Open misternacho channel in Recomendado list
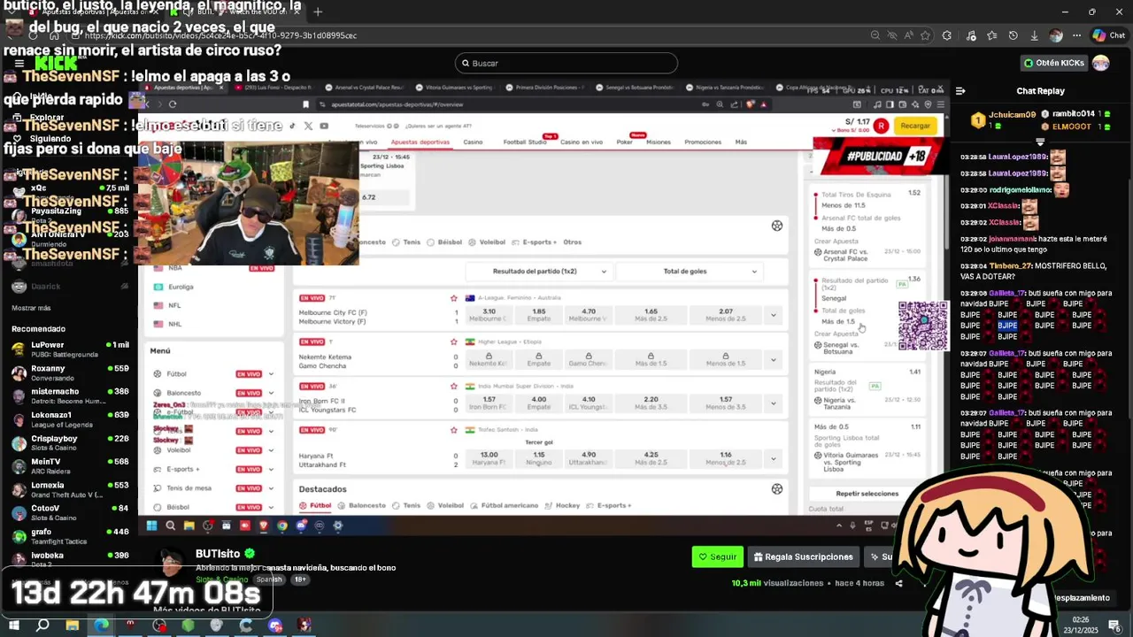This screenshot has height=637, width=1133. tap(69, 396)
